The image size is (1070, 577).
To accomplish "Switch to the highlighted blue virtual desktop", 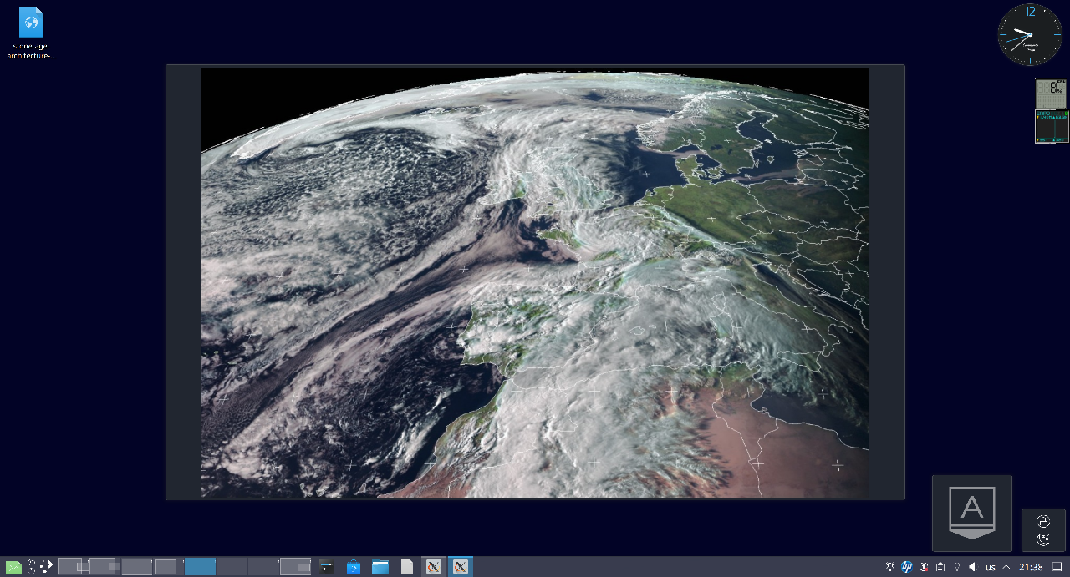I will click(x=200, y=567).
